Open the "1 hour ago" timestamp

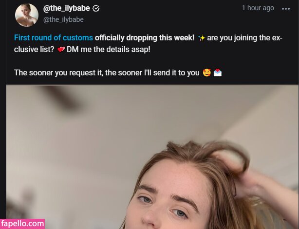258,8
